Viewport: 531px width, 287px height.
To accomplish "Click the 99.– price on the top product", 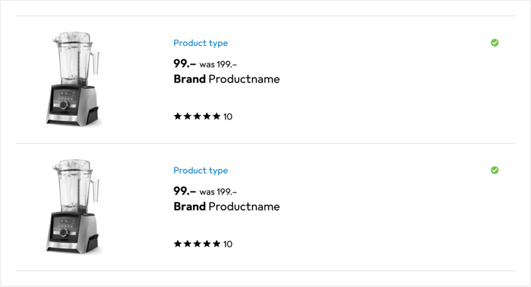I will [x=185, y=63].
